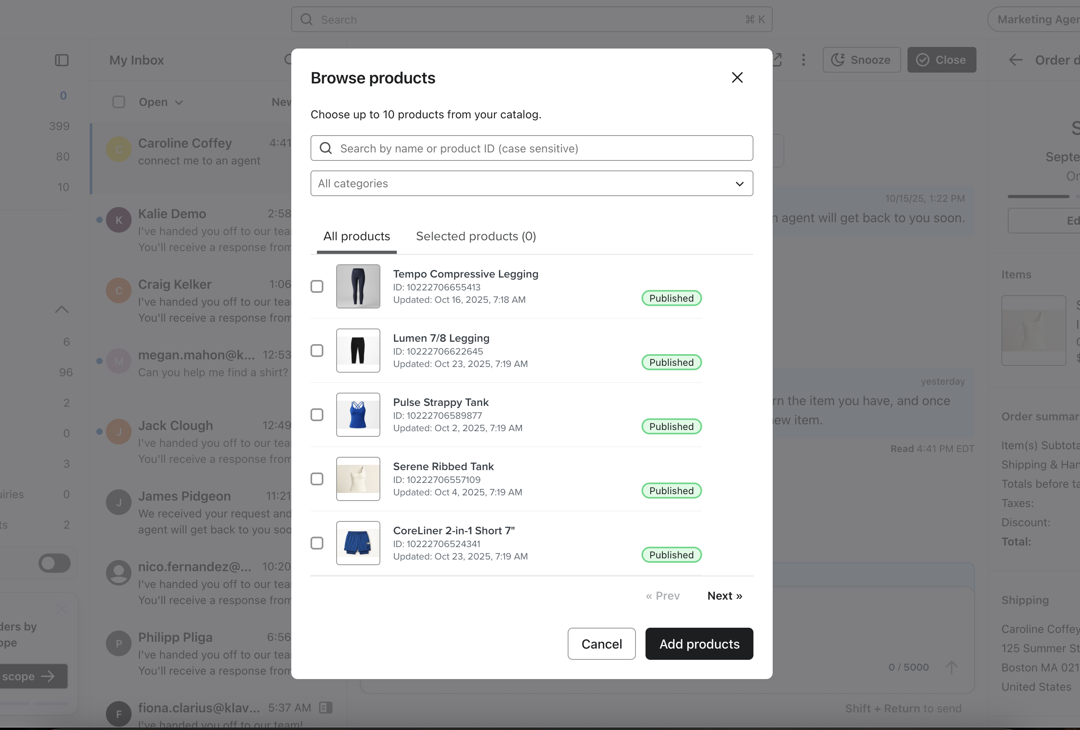This screenshot has height=730, width=1080.
Task: Select the All products tab
Action: pyautogui.click(x=356, y=237)
